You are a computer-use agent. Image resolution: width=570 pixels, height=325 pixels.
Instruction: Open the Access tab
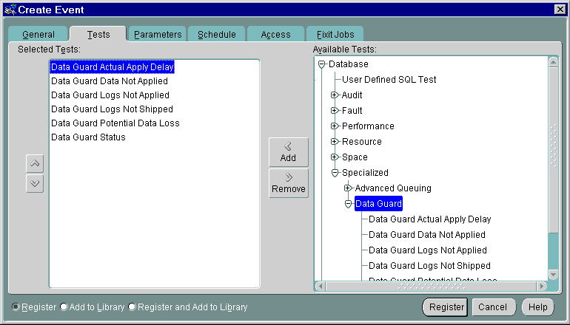tap(275, 35)
